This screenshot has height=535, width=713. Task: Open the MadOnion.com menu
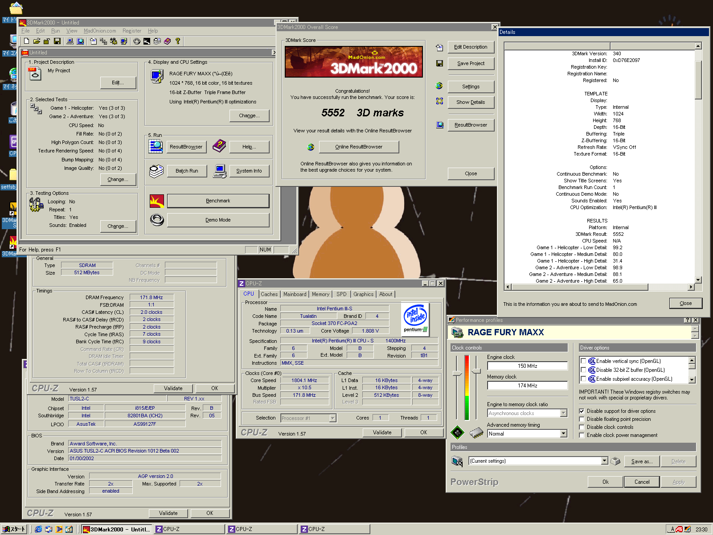[x=100, y=31]
